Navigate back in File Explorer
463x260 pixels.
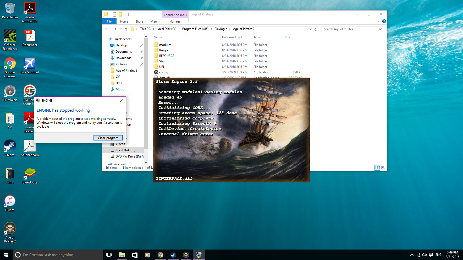click(107, 29)
